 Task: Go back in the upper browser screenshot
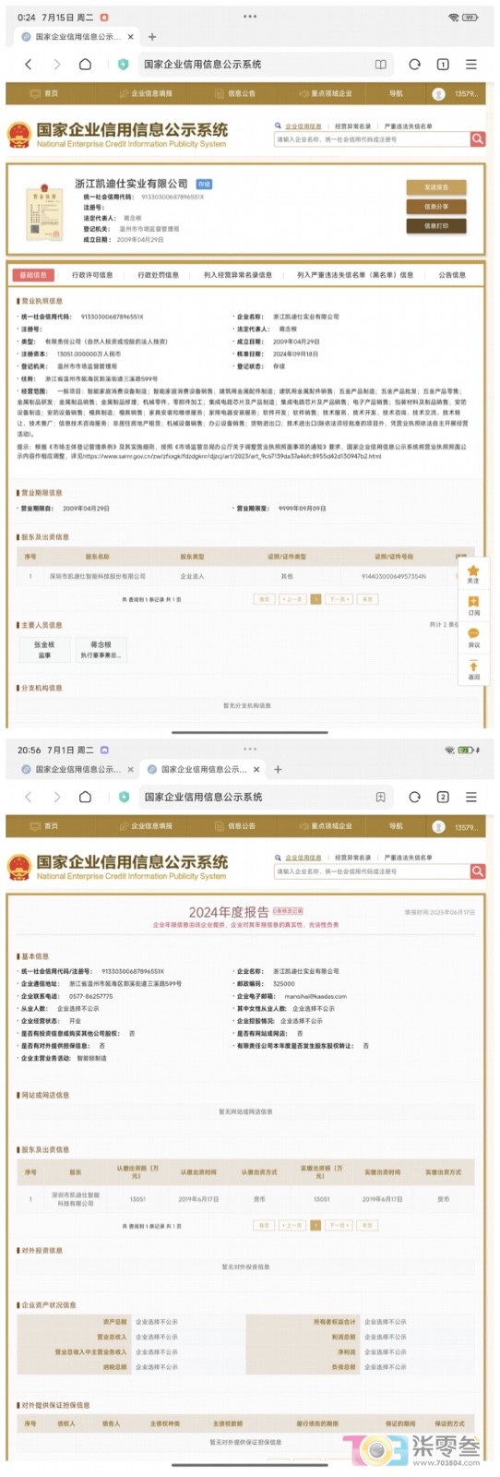29,65
